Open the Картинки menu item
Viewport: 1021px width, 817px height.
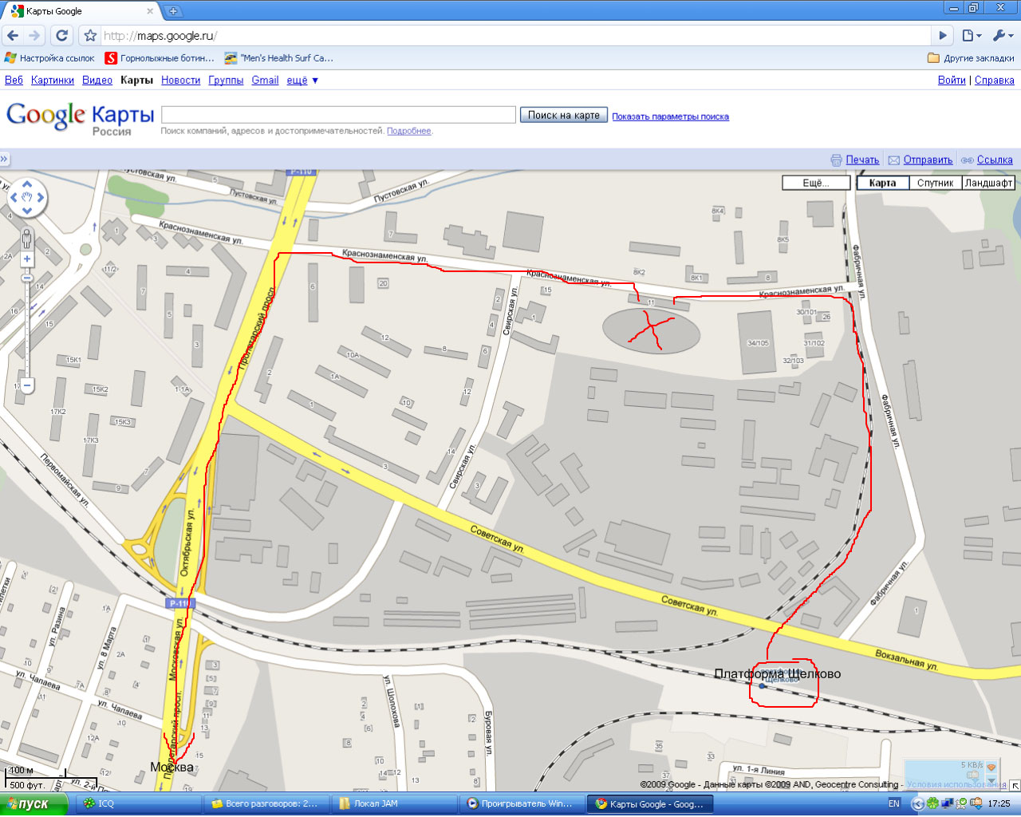pyautogui.click(x=53, y=81)
